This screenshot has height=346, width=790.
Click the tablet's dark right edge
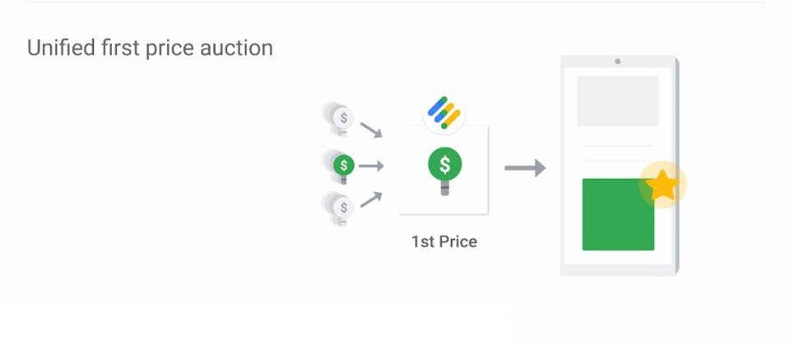(x=677, y=166)
